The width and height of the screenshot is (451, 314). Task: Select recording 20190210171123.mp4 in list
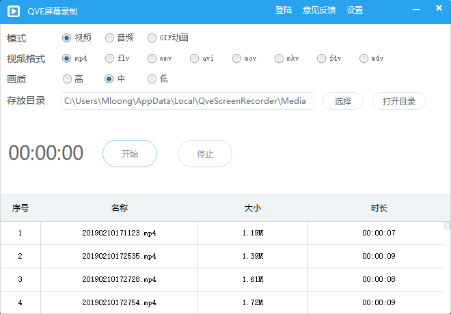tap(119, 233)
